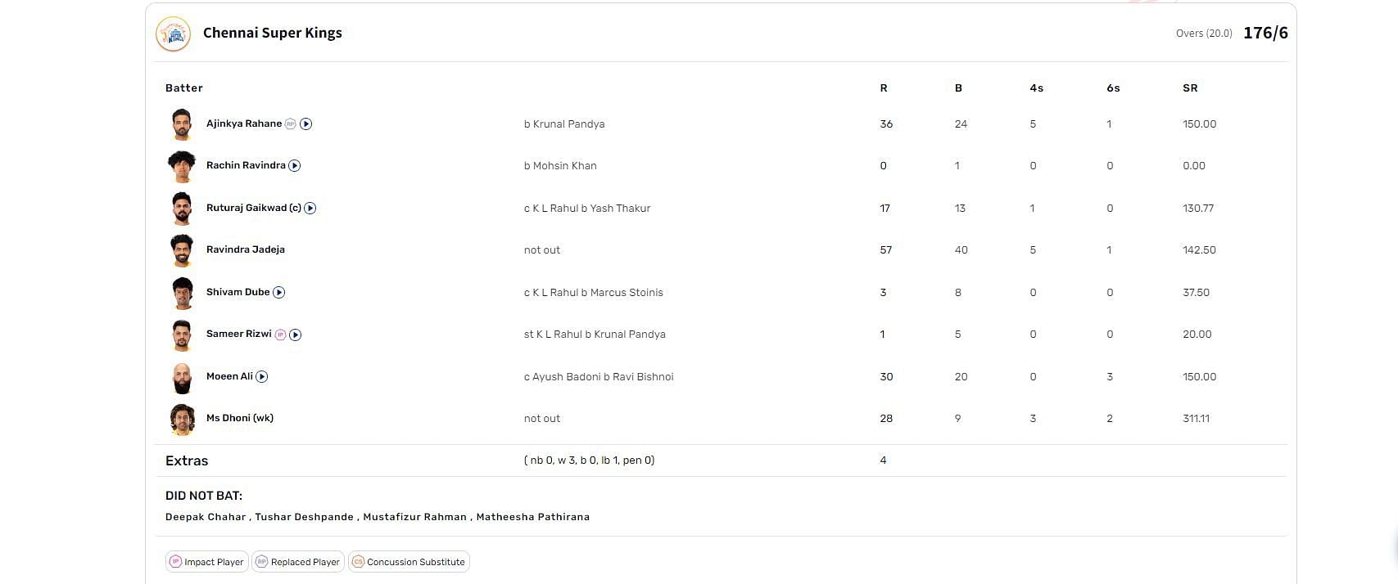
Task: Click the Chennai Super Kings logo
Action: (x=173, y=34)
